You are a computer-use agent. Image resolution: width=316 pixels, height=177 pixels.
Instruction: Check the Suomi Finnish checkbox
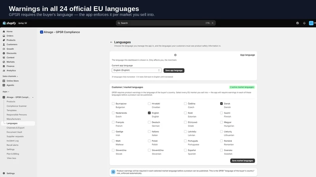tap(222, 113)
